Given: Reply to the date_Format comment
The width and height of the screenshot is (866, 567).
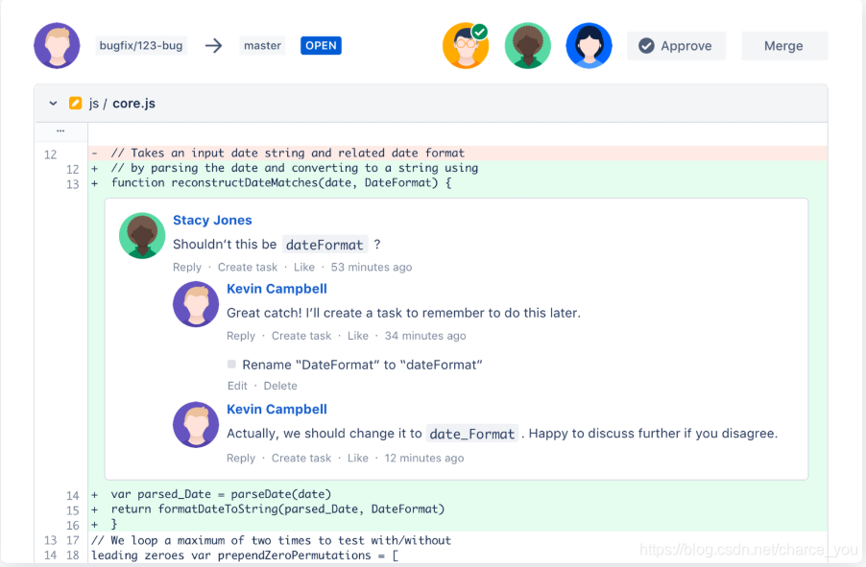Looking at the screenshot, I should click(241, 459).
